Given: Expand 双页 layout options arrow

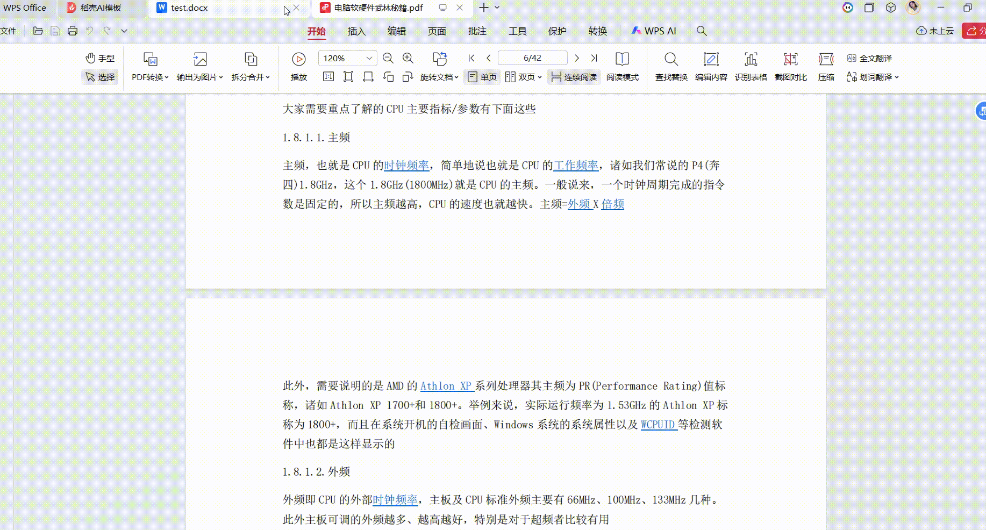Looking at the screenshot, I should coord(540,77).
